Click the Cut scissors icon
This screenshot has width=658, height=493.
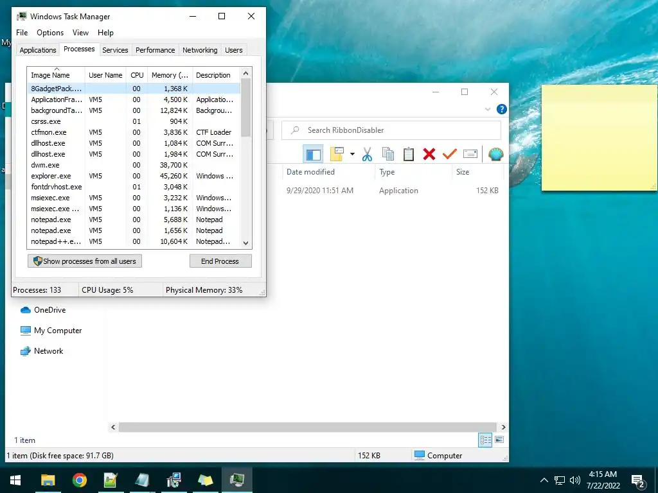click(367, 154)
